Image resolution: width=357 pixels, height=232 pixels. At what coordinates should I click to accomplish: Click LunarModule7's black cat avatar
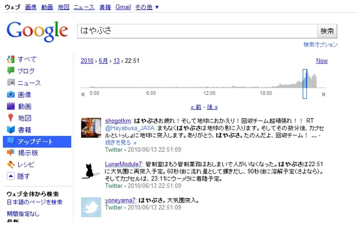coord(91,171)
